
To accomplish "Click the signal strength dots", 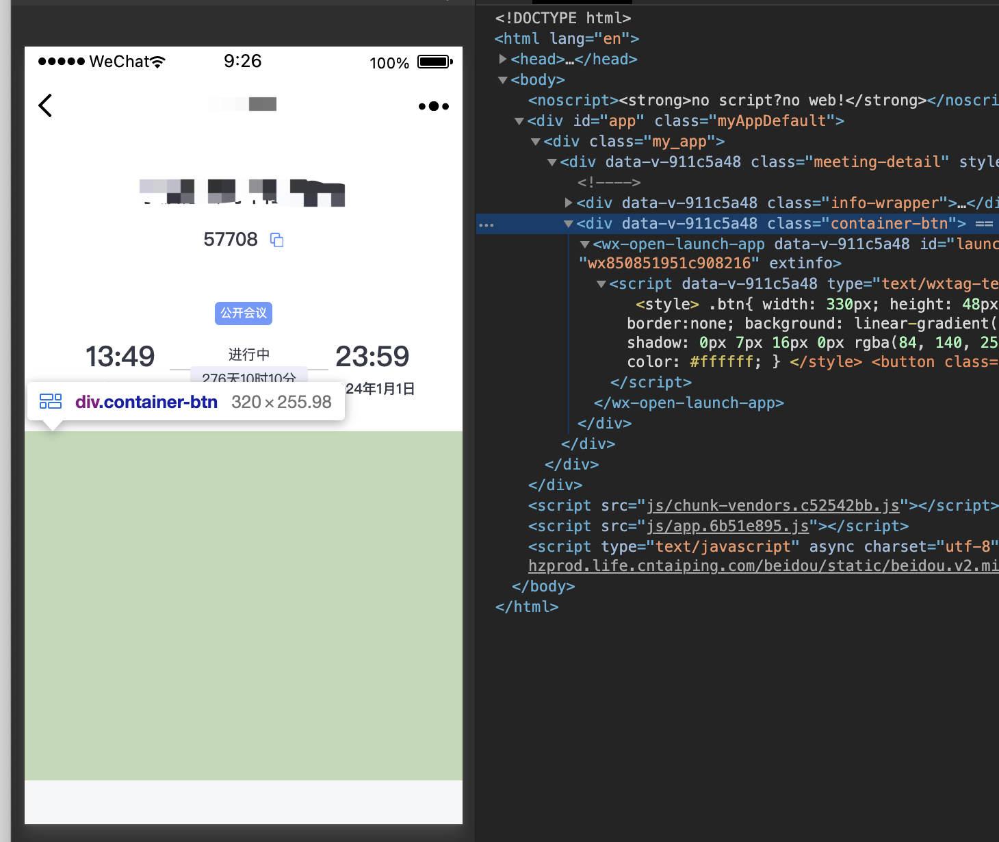I will coord(62,62).
